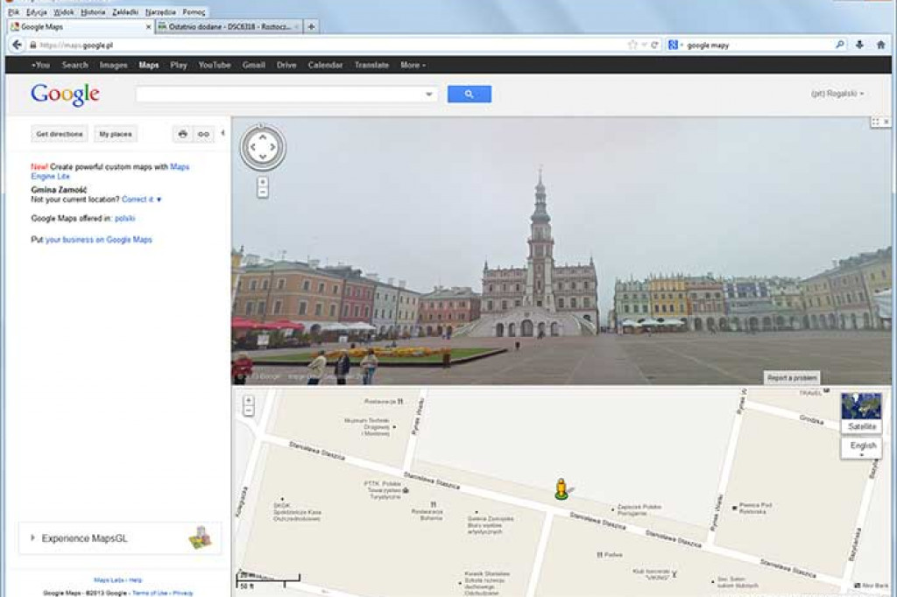
Task: Zoom in on the lower map
Action: (x=248, y=400)
